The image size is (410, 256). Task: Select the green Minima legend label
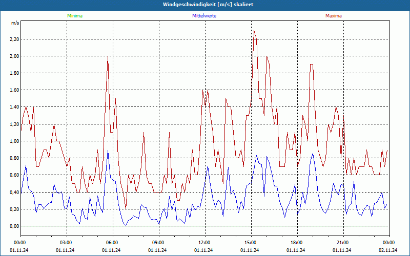[x=75, y=16]
